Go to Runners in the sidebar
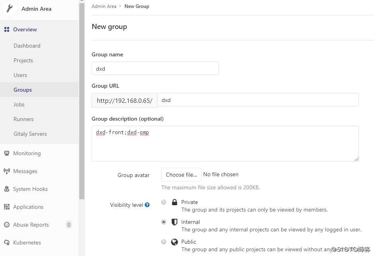Screen dimensions: 374x256 point(23,119)
